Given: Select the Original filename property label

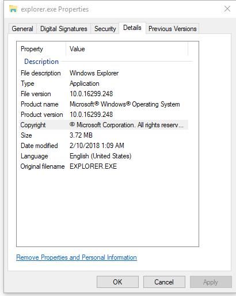Looking at the screenshot, I should coord(43,166).
